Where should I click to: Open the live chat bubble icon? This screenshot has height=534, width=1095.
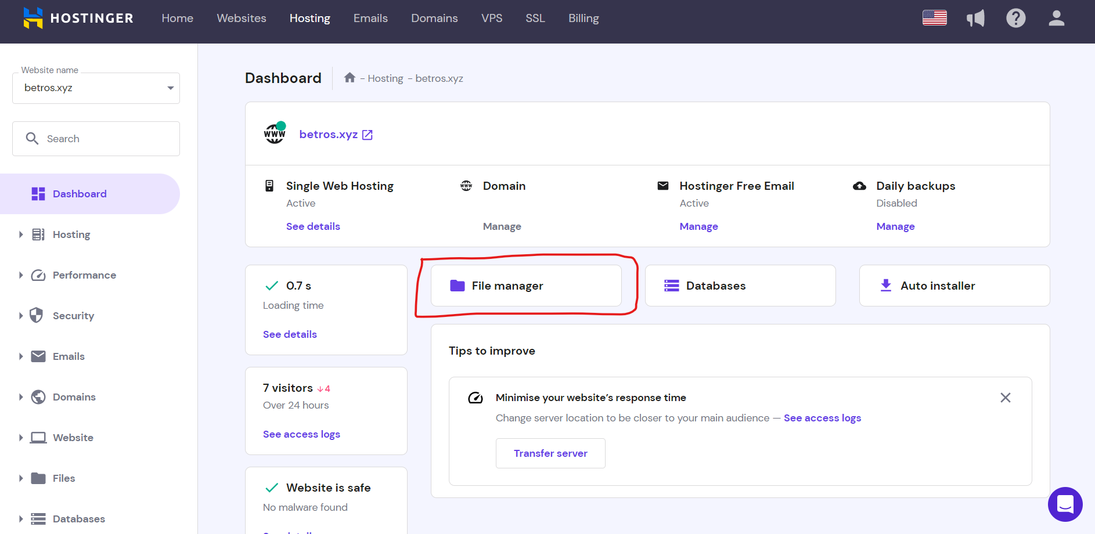[1065, 504]
